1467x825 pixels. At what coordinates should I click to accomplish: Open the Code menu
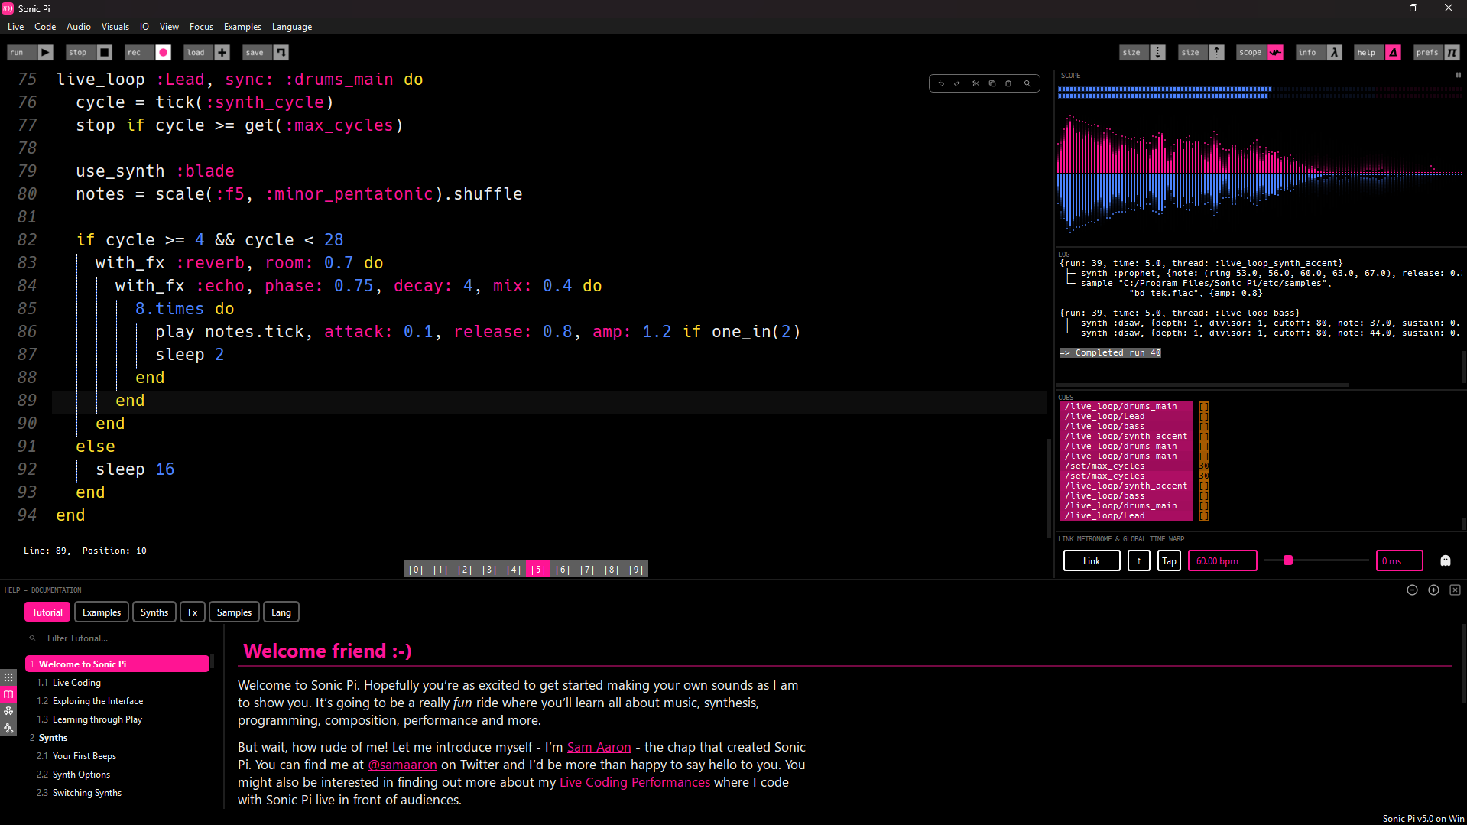(x=45, y=27)
